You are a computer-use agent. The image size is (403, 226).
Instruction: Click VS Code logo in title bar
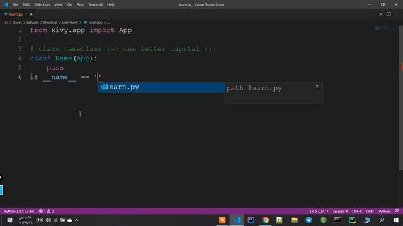6,4
